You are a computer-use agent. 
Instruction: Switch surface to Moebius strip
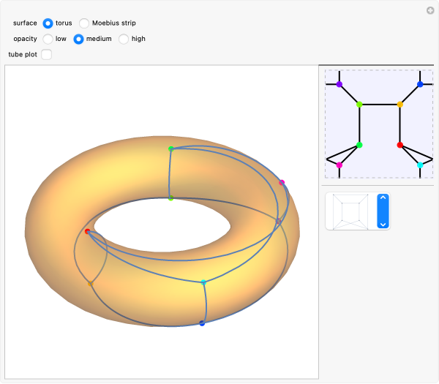click(x=84, y=23)
